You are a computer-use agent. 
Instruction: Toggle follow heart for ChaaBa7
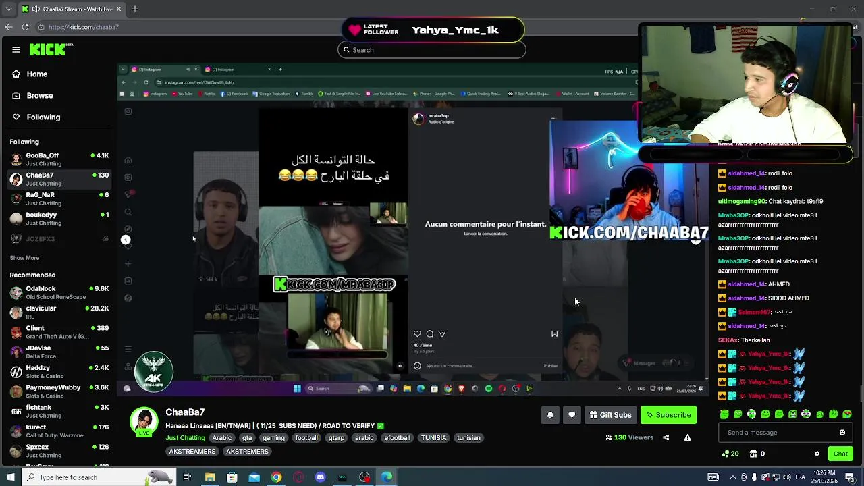click(572, 415)
